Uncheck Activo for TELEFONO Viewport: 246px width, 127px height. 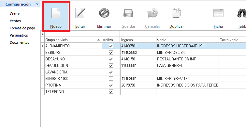[x=111, y=91]
